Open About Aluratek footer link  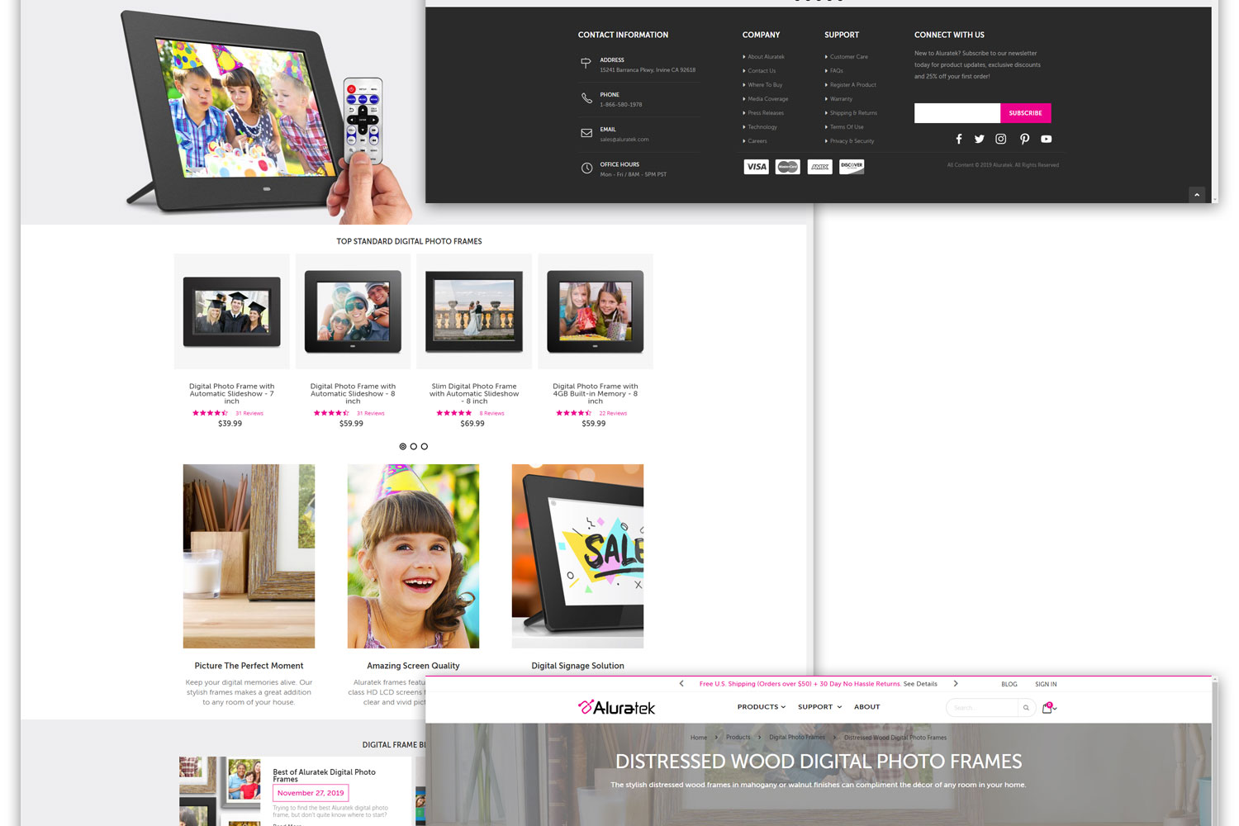coord(766,57)
